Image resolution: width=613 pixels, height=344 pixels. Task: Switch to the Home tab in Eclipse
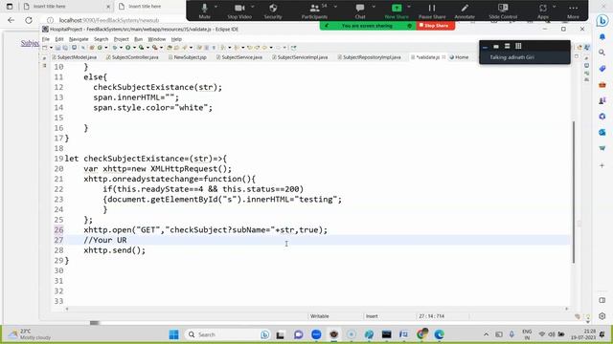point(460,57)
